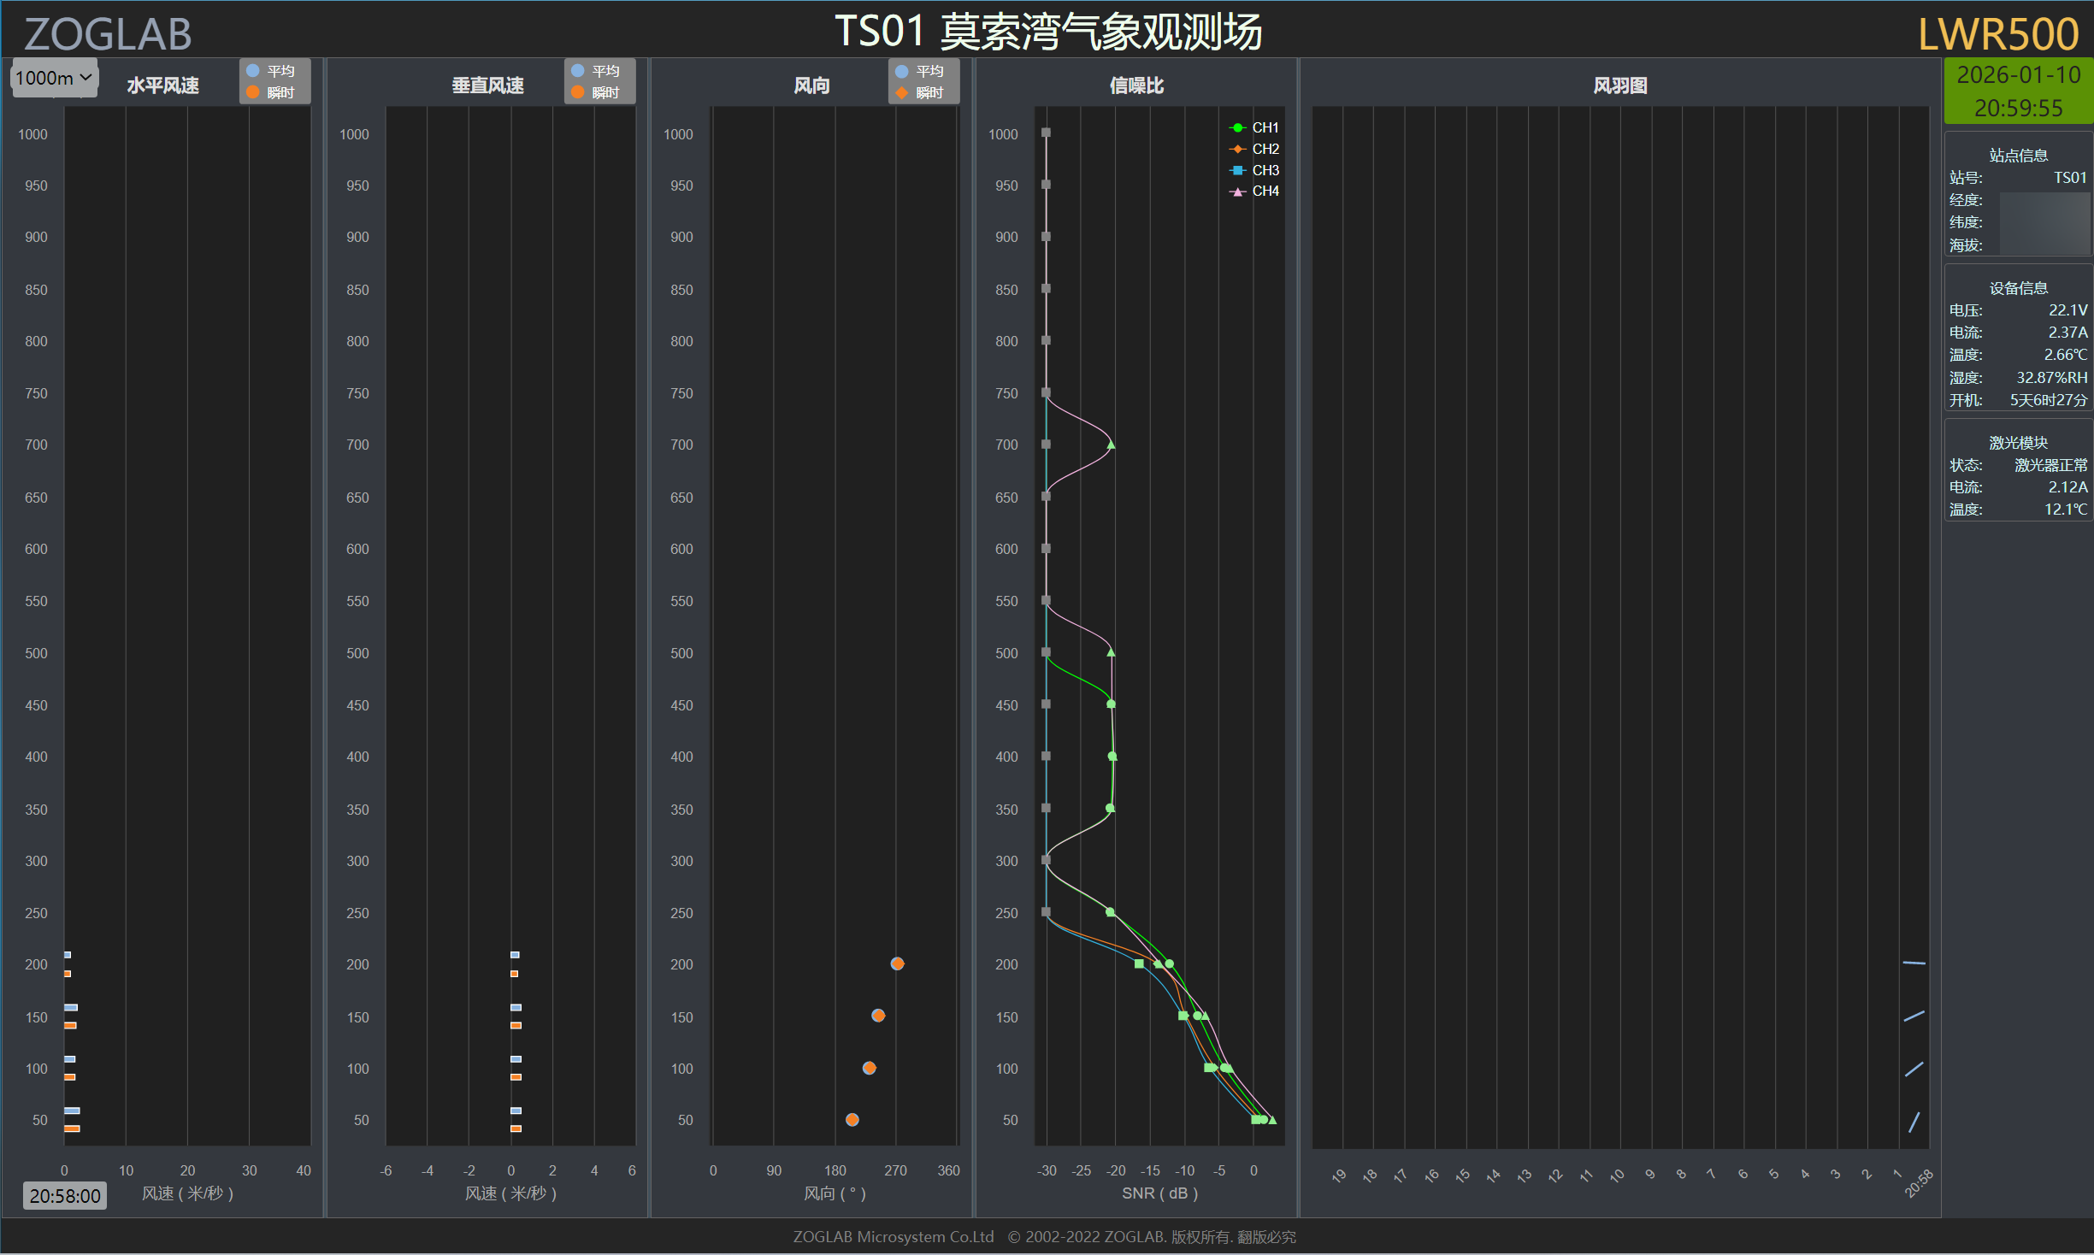Click the CH4 SNR peak at 700m

tap(1111, 445)
